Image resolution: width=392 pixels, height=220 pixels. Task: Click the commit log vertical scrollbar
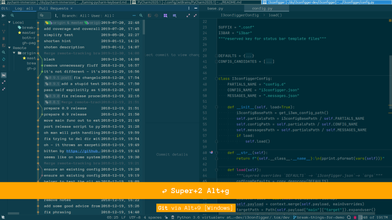144,27
